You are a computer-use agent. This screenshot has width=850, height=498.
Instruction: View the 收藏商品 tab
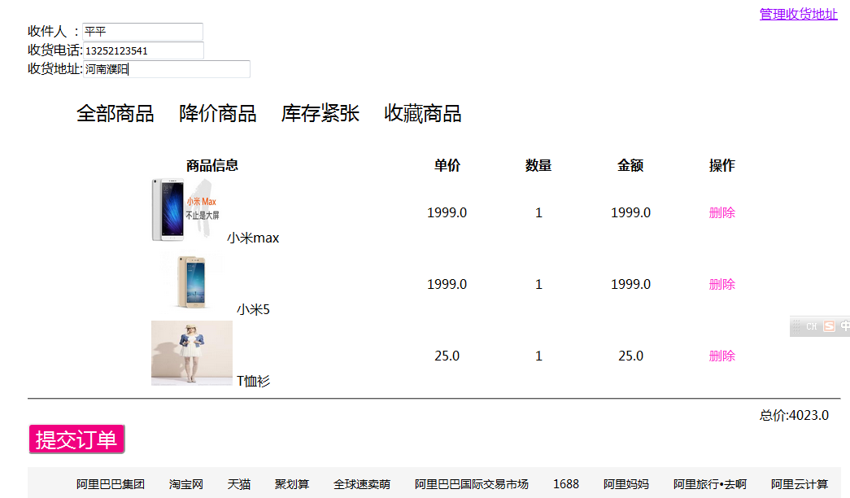[x=422, y=113]
